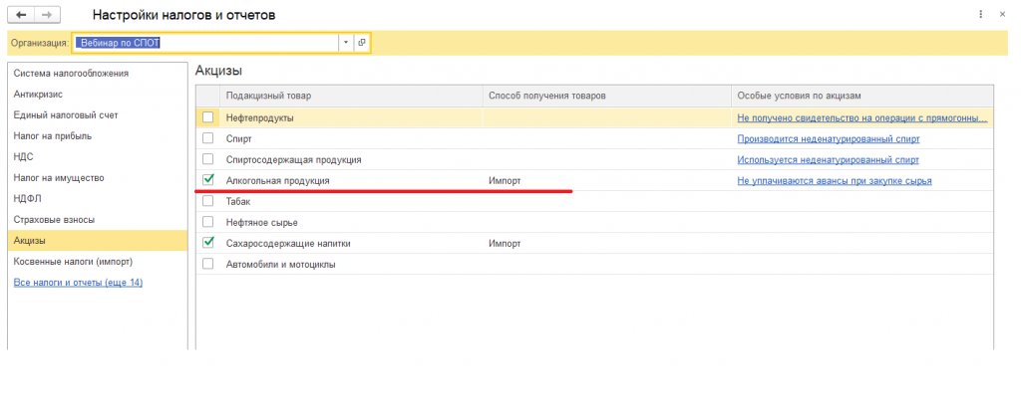Screen dimensions: 1021x419
Task: Open the link "Все налоги и отчеты (еще 14)"
Action: pyautogui.click(x=78, y=283)
